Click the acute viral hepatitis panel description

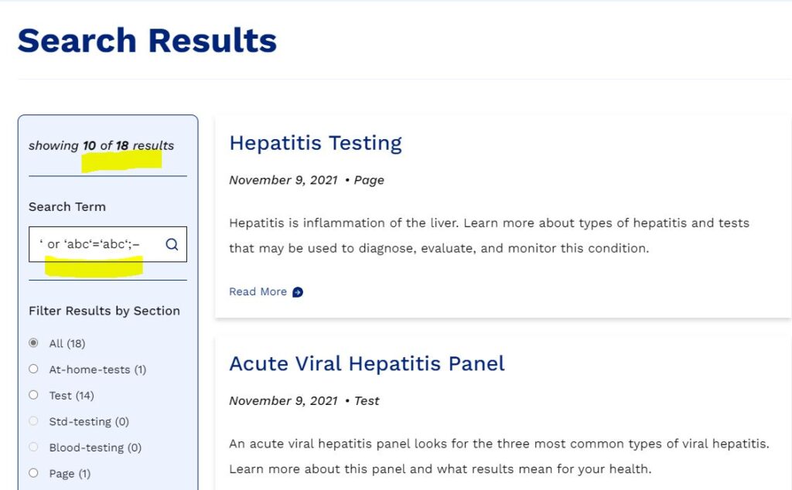pos(499,456)
